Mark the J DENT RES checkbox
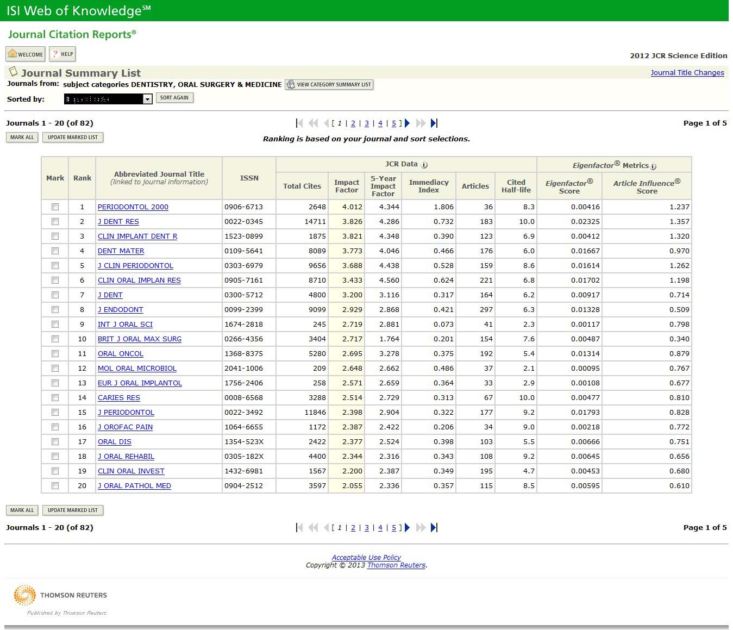Viewport: 733px width, 630px height. pyautogui.click(x=55, y=222)
